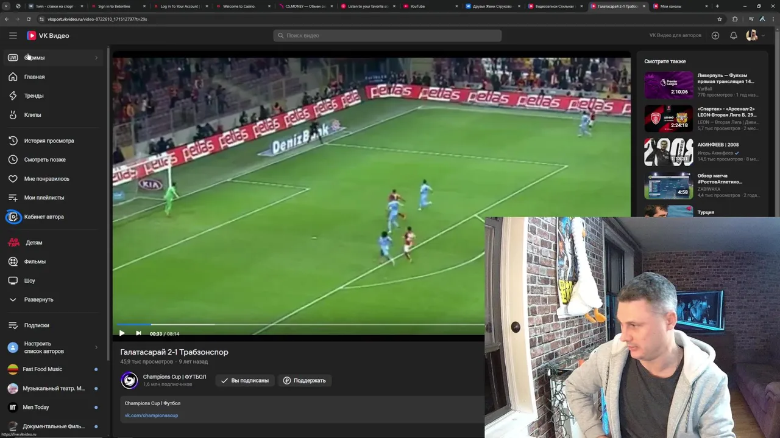
Task: Open Кабинет автора
Action: tap(53, 217)
